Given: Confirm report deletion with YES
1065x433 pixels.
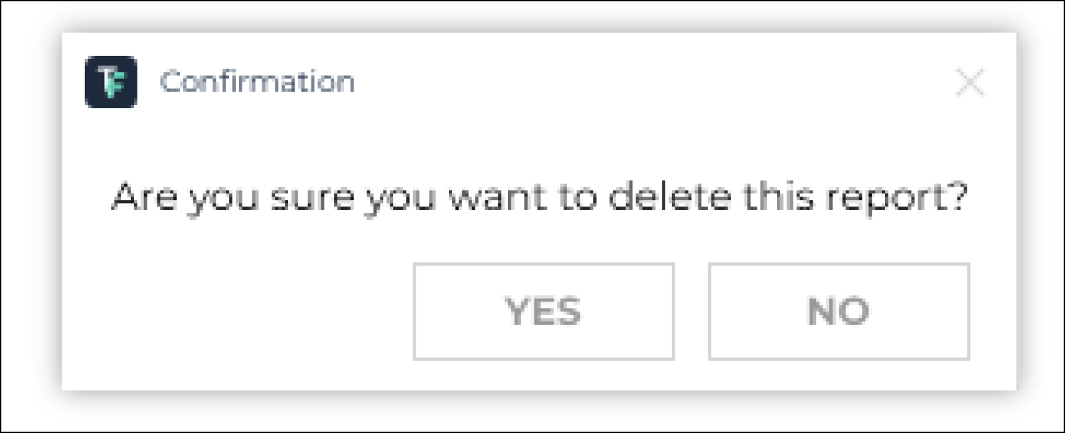Looking at the screenshot, I should (x=544, y=311).
